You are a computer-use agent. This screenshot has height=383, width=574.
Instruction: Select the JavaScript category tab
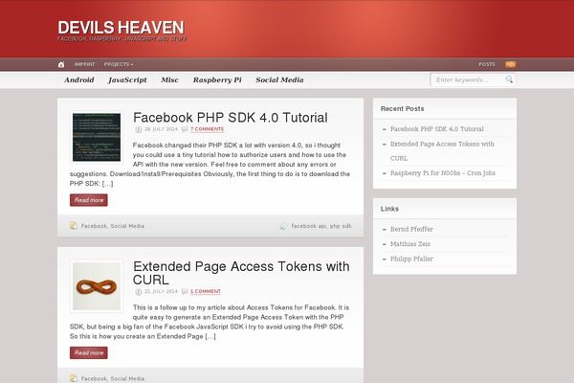click(x=127, y=79)
